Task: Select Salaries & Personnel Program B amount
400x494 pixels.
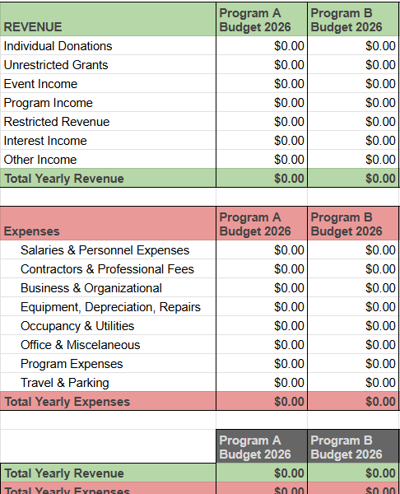Action: [x=353, y=249]
